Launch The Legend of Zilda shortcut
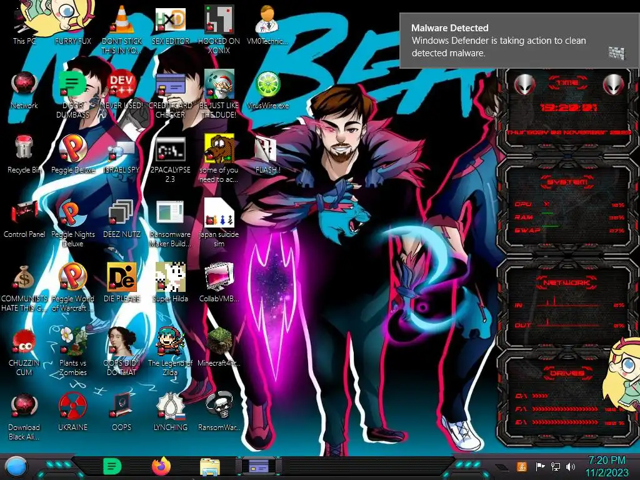This screenshot has width=640, height=480. tap(170, 352)
